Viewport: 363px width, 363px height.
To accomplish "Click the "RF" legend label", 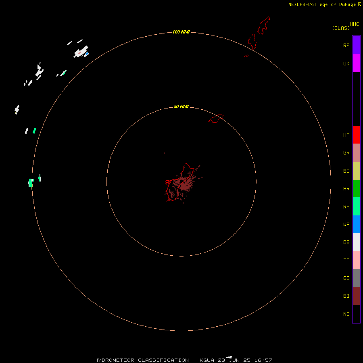I will (x=346, y=45).
